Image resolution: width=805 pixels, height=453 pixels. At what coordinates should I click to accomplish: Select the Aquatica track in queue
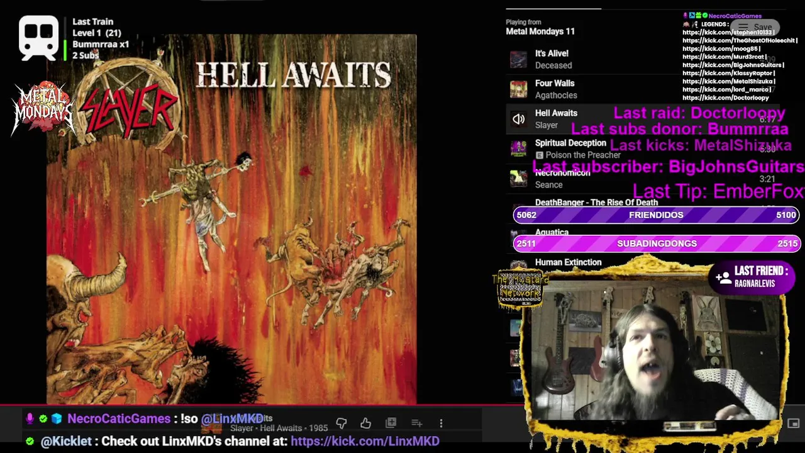pos(552,232)
